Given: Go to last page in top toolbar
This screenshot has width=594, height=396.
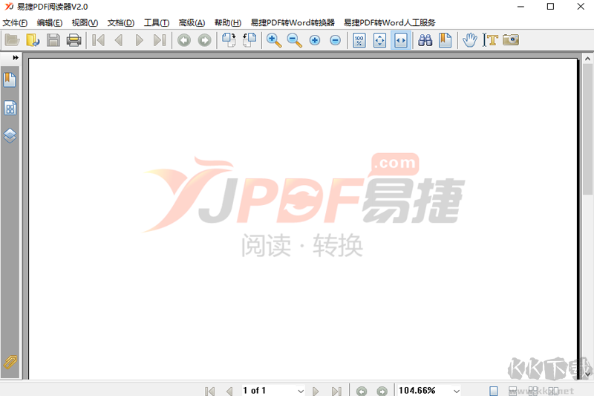Looking at the screenshot, I should coord(160,40).
